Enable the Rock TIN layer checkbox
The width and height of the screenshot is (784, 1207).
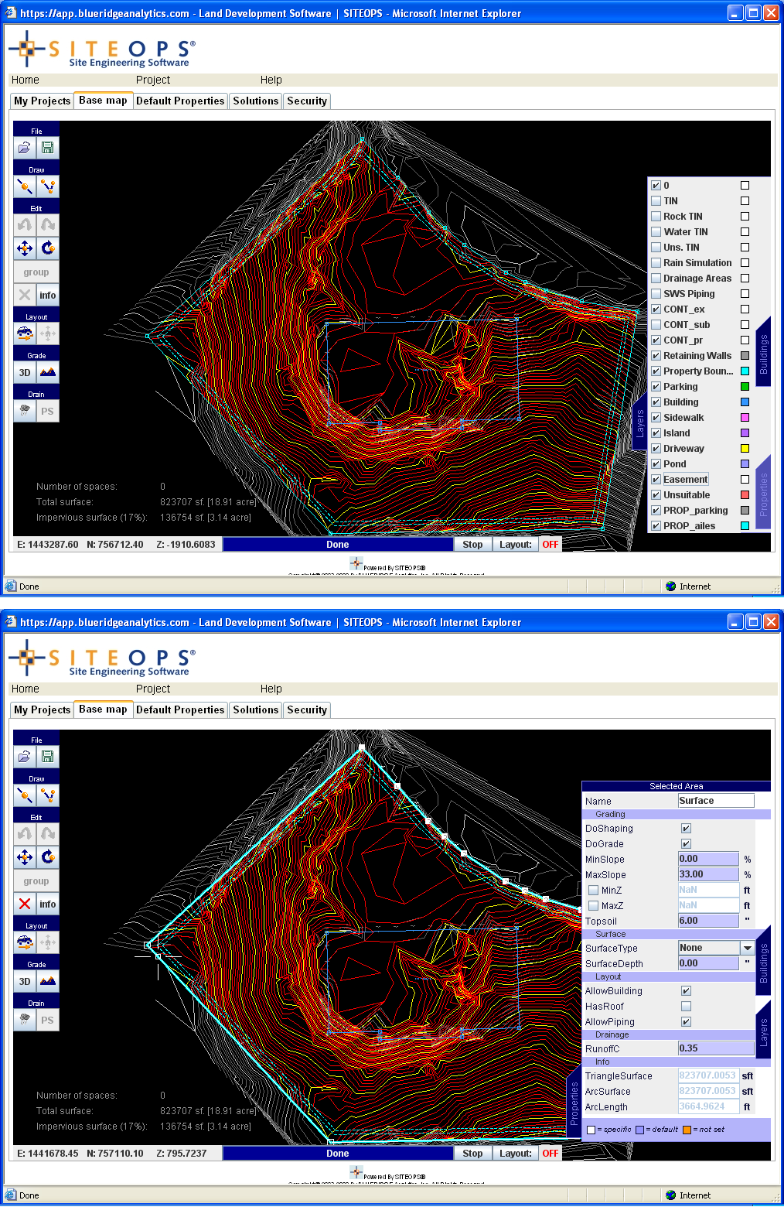tap(656, 217)
